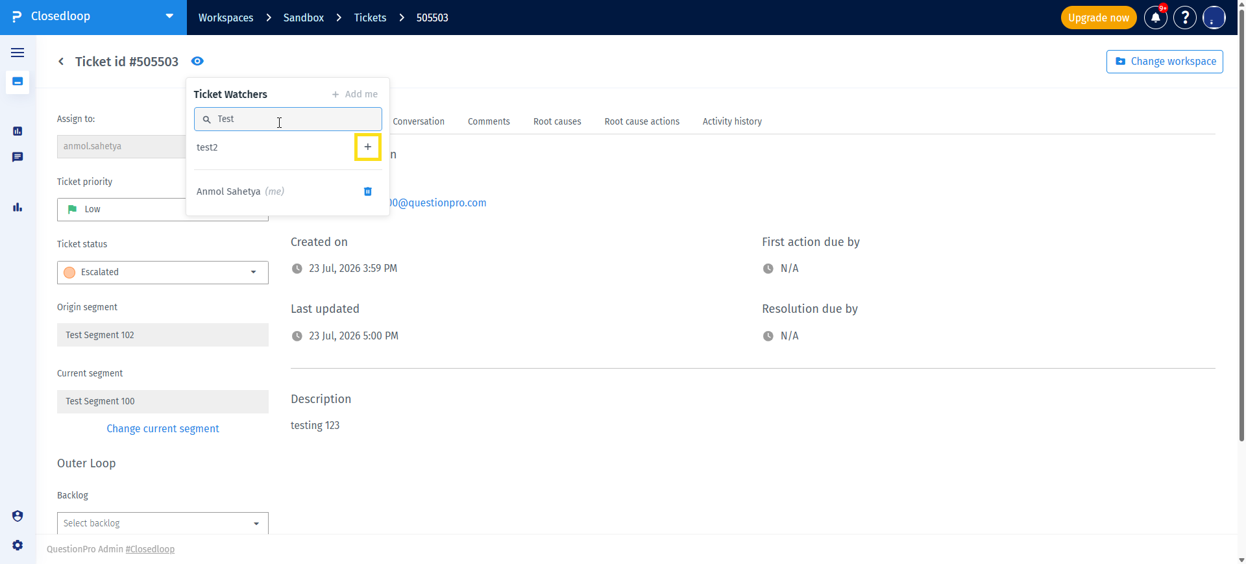The image size is (1246, 564).
Task: Open the notifications bell
Action: (1155, 18)
